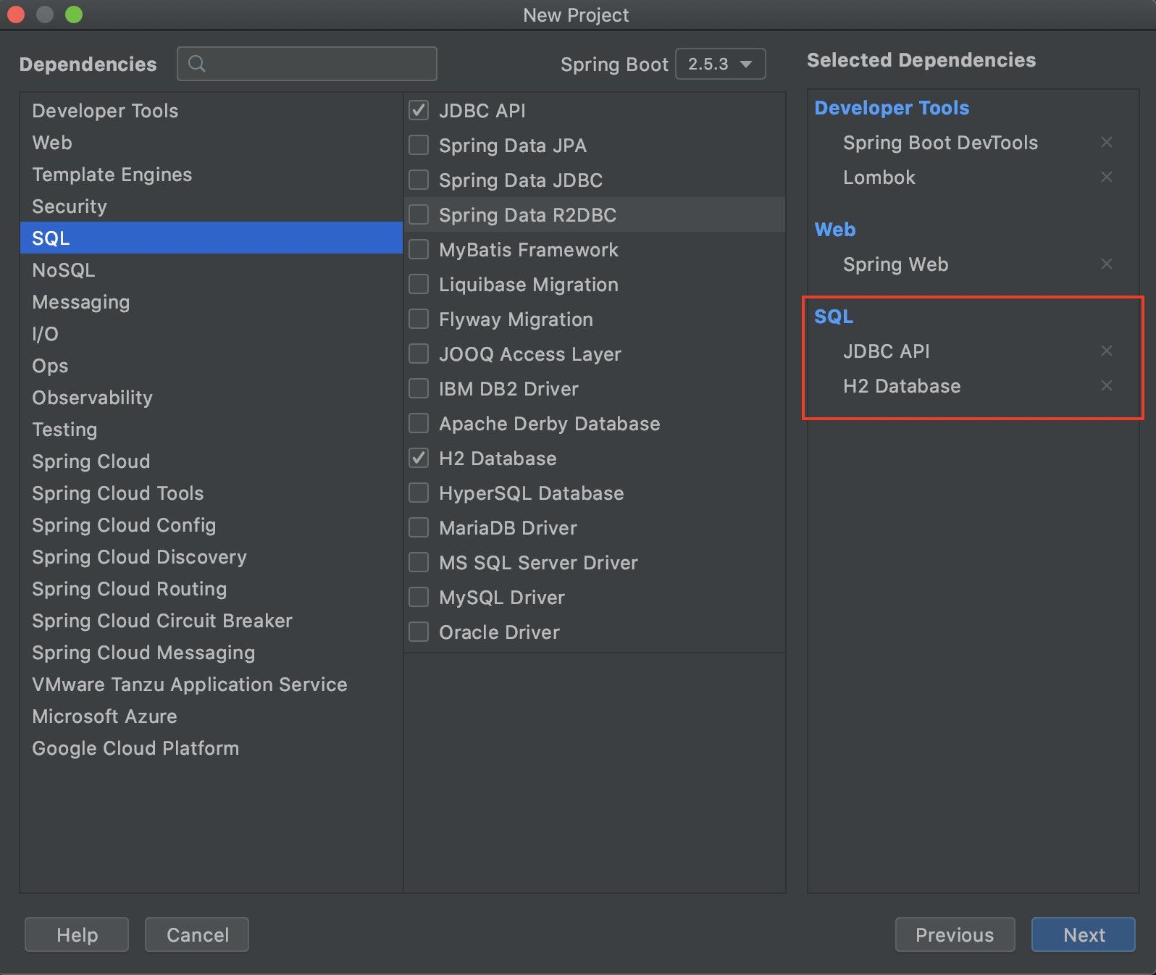This screenshot has height=975, width=1156.
Task: Proceed with the Next button
Action: (1084, 934)
